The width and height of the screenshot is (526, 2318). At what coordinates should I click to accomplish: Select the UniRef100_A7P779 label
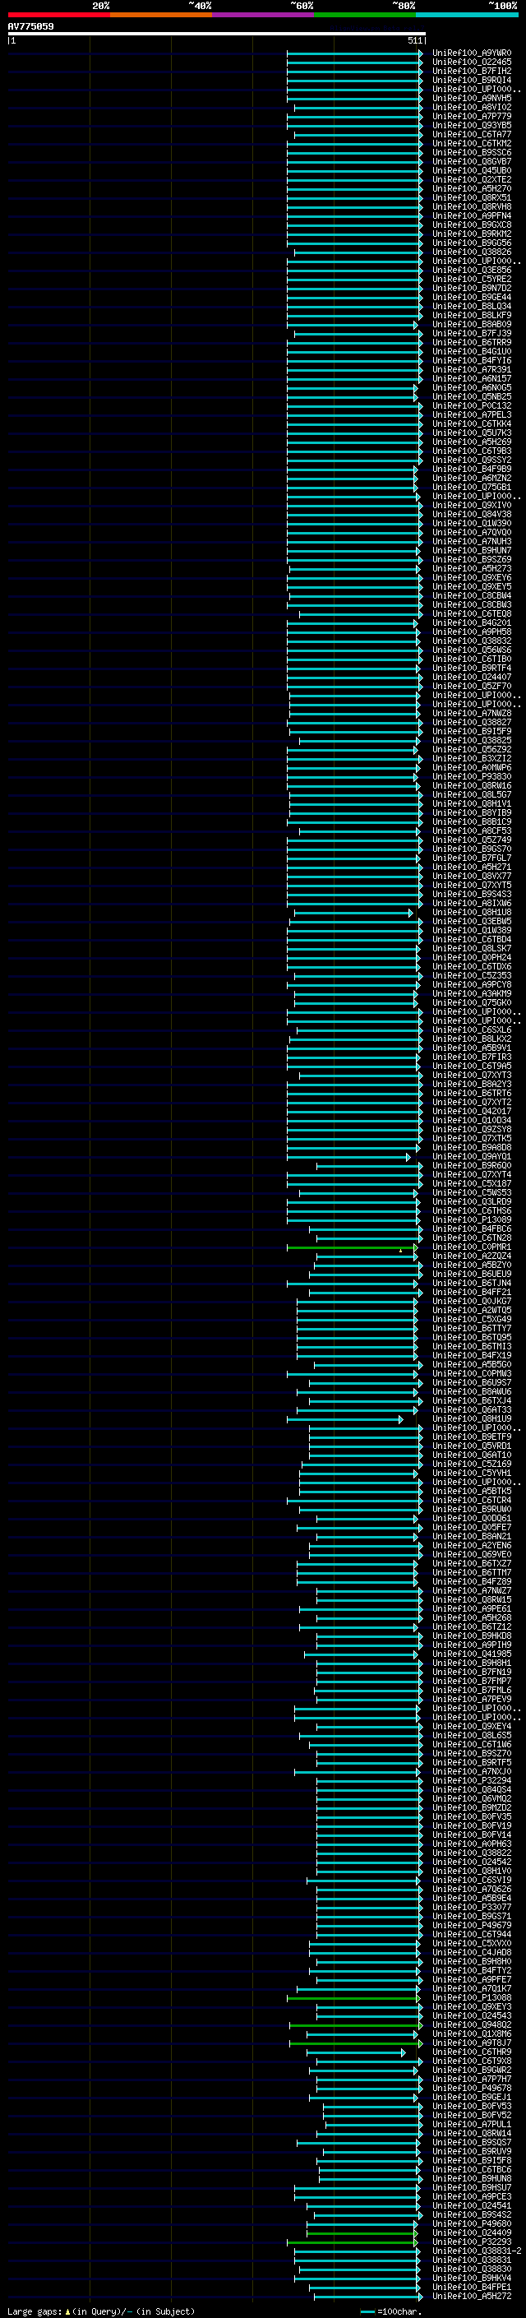pyautogui.click(x=471, y=116)
